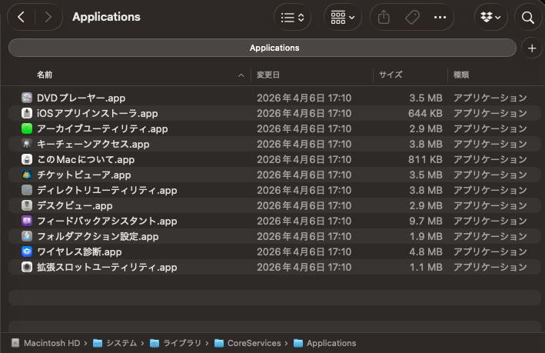
Task: Select the Applications tab
Action: (x=262, y=48)
